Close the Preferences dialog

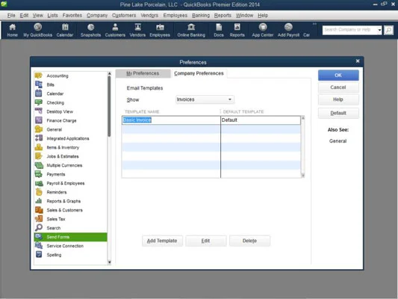tap(358, 61)
